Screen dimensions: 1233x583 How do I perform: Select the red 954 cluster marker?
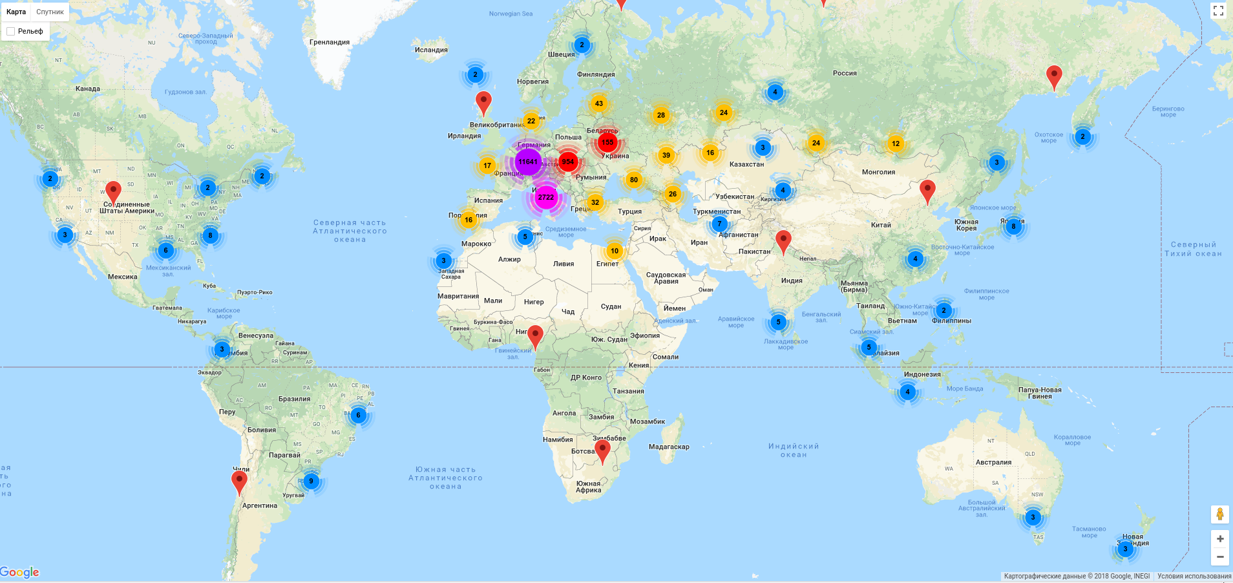(x=568, y=162)
